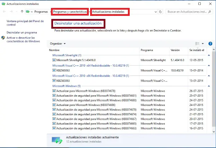Click the date 26-07-2015 cell
Screen dimensions: 216x148
coord(196,91)
